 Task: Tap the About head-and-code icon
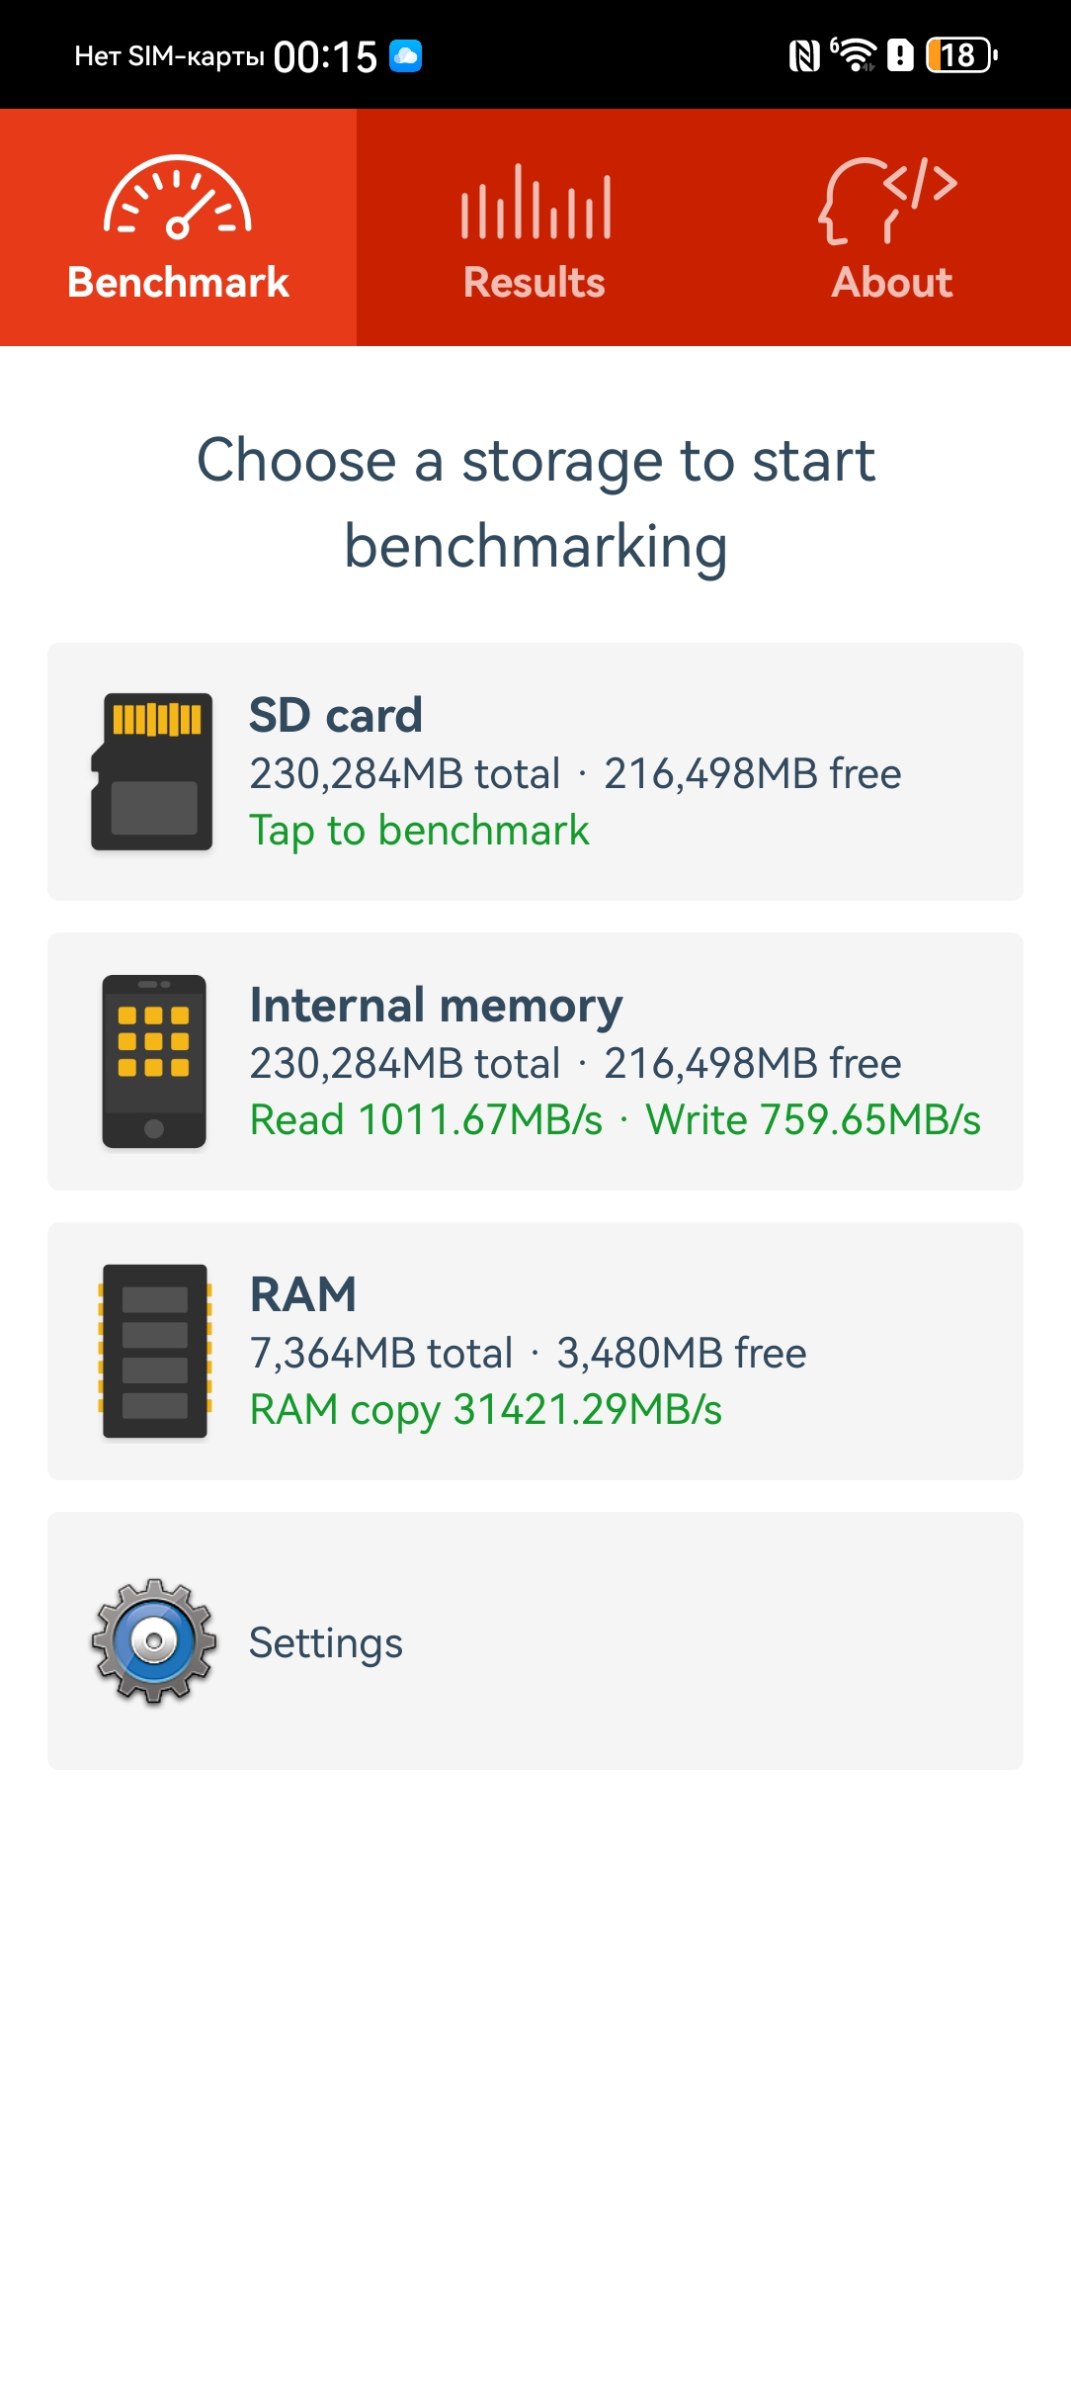889,201
